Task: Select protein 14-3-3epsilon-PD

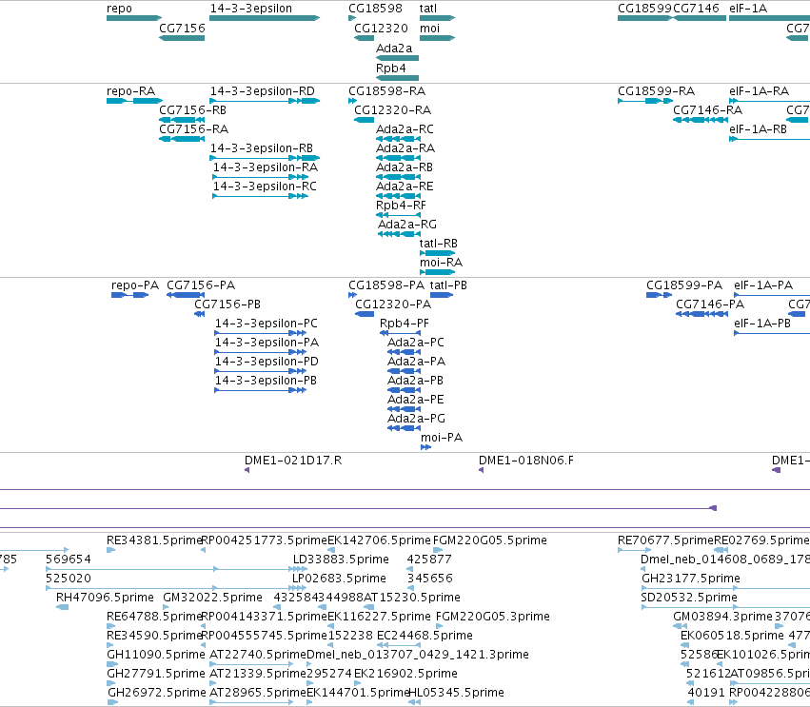Action: [267, 362]
